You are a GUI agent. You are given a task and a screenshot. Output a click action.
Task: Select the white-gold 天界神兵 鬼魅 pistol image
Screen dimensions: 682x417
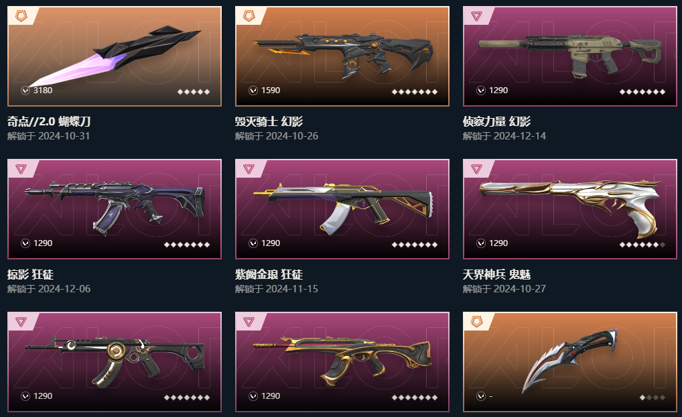click(569, 209)
